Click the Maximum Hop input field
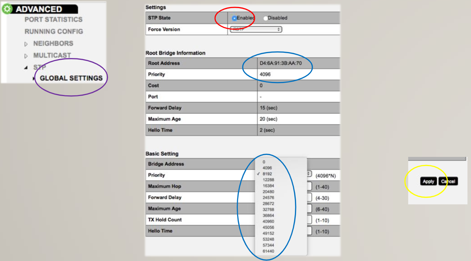The image size is (471, 261). 309,186
